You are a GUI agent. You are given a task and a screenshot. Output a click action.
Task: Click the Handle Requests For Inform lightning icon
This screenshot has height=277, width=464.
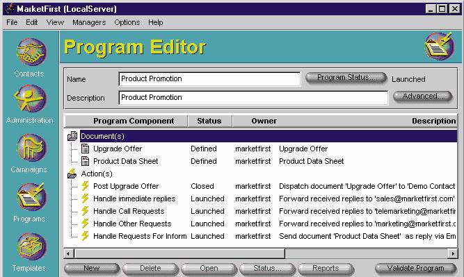(85, 236)
